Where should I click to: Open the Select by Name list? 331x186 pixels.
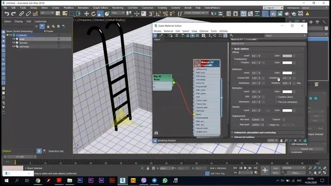click(x=65, y=14)
